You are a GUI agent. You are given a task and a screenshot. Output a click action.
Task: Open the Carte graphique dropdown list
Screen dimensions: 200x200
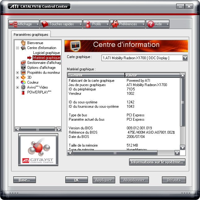185,58
